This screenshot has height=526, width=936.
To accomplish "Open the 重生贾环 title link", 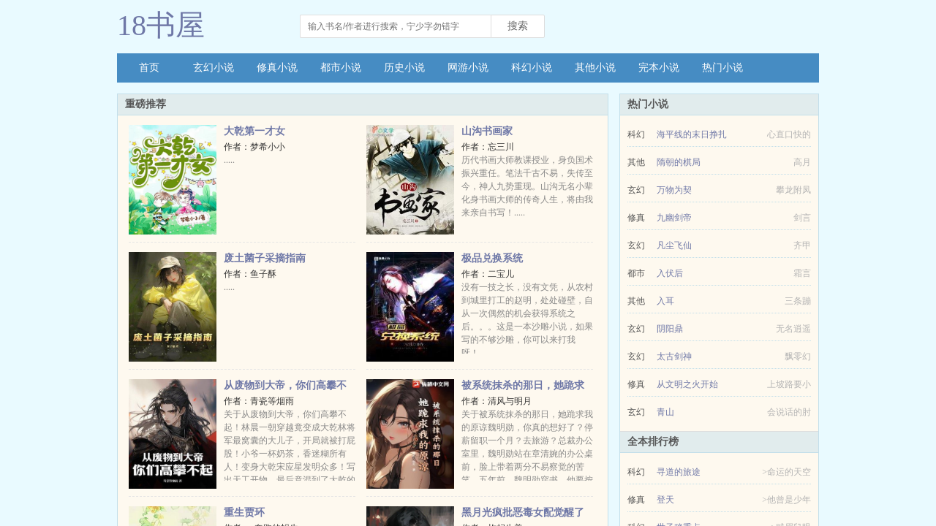I will point(244,513).
